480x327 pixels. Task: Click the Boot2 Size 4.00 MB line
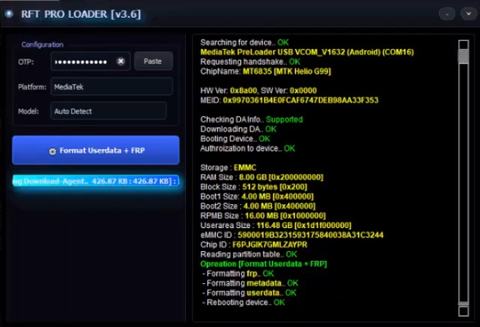pos(258,206)
